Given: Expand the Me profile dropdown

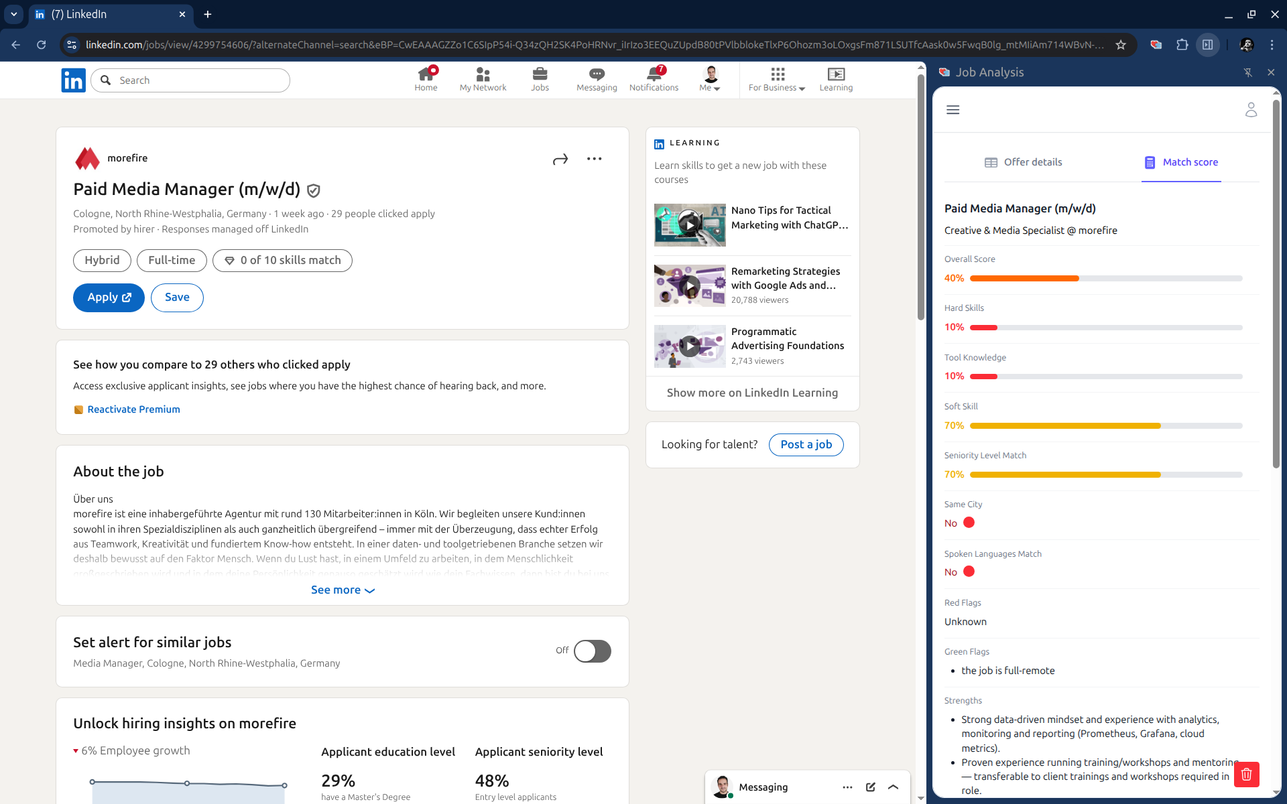Looking at the screenshot, I should 710,79.
